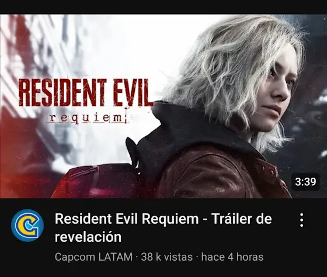
Task: Click the 'hace 4 horas' upload time
Action: coord(232,257)
